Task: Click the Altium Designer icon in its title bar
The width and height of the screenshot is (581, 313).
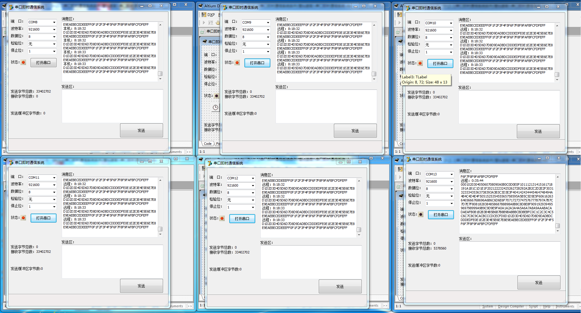Action: point(200,6)
